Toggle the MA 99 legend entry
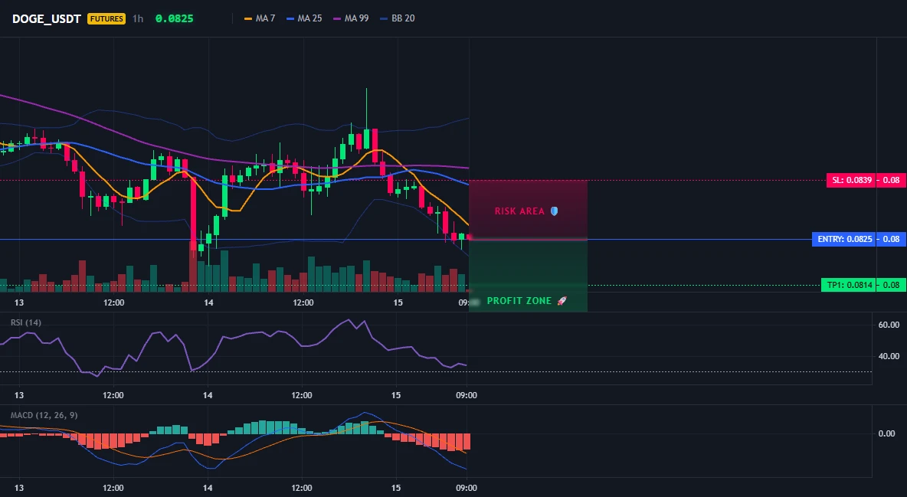This screenshot has height=497, width=907. (x=351, y=18)
